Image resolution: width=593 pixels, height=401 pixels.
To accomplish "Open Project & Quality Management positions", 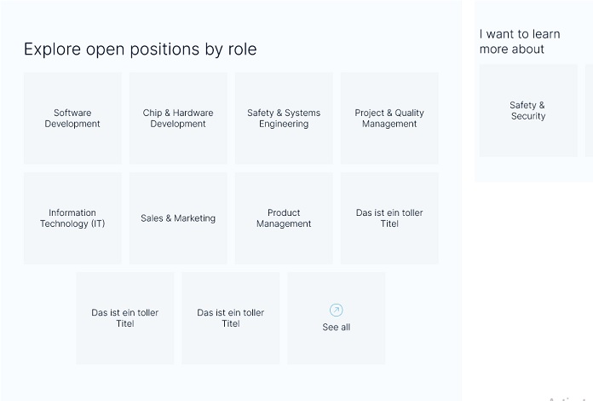I will pyautogui.click(x=389, y=118).
